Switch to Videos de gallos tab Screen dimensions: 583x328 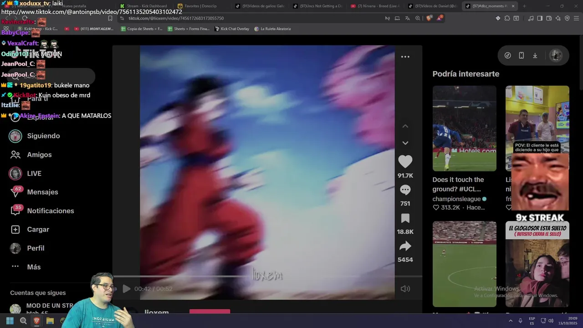260,6
